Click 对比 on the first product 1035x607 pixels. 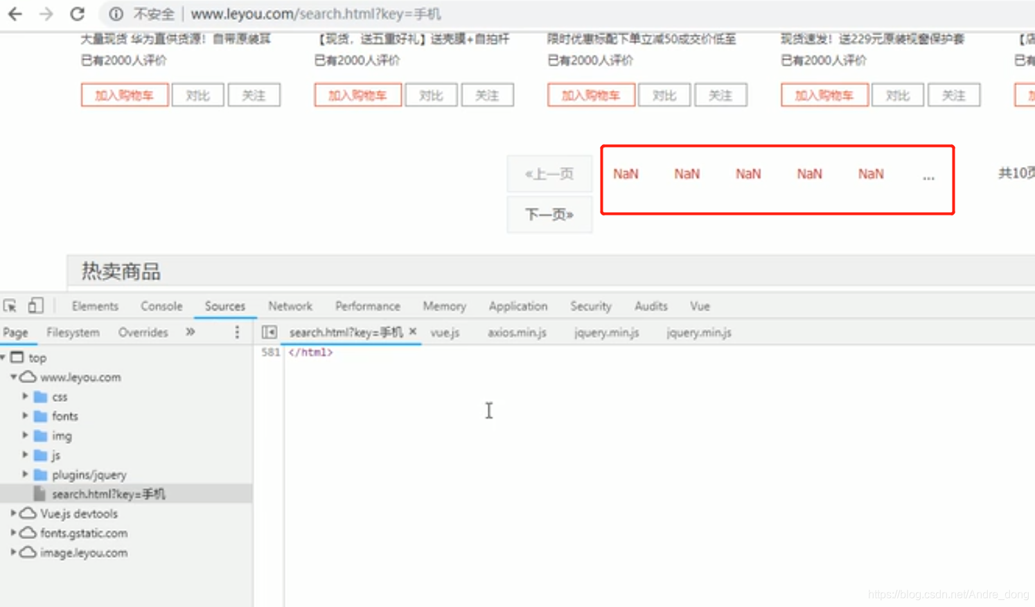pos(198,96)
